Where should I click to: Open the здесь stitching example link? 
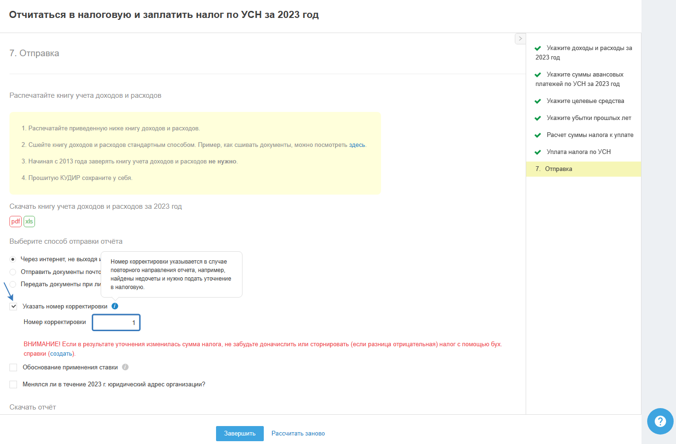(357, 145)
